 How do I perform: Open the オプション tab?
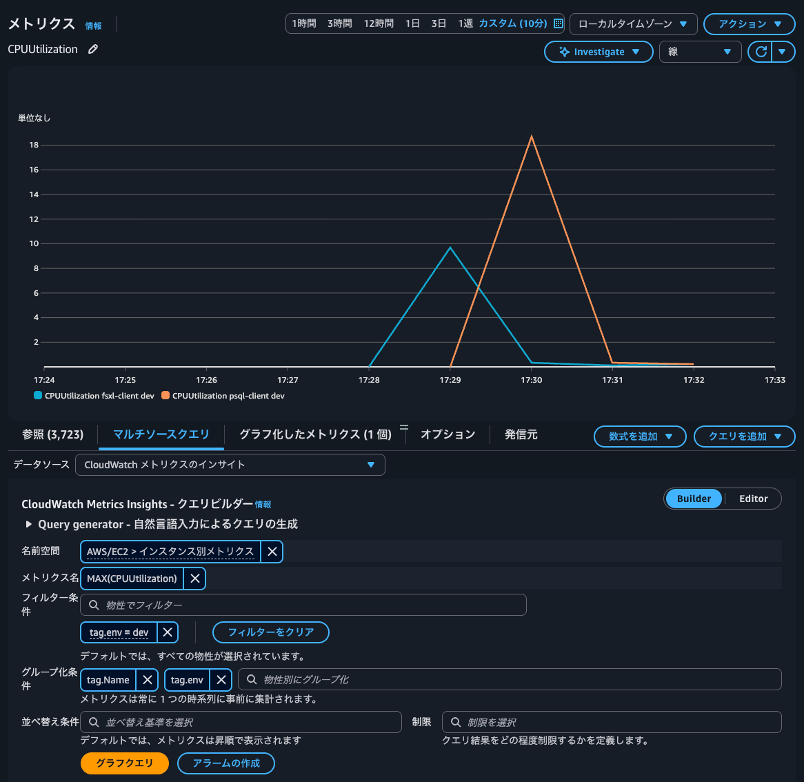pos(448,434)
